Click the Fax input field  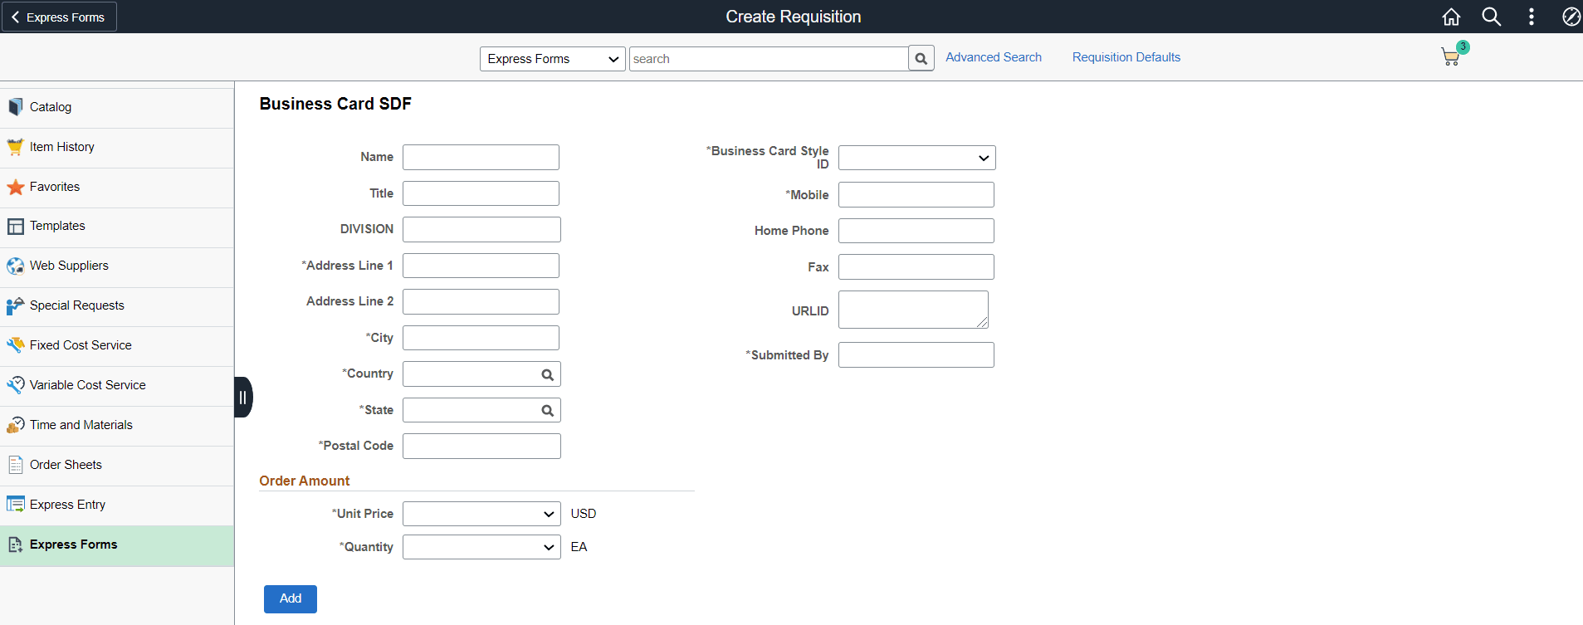(x=916, y=267)
